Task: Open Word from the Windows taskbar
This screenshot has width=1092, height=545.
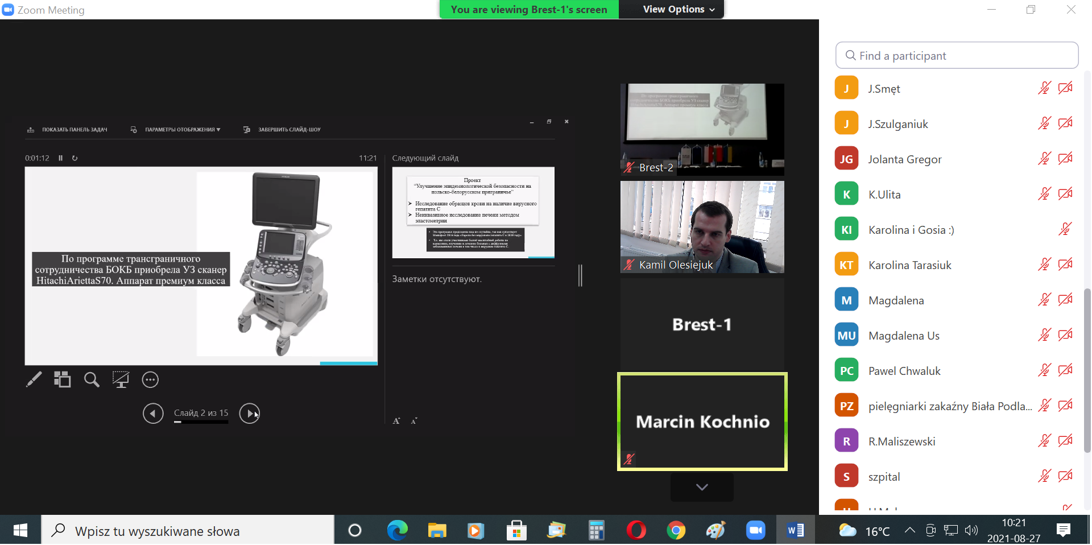Action: (795, 531)
